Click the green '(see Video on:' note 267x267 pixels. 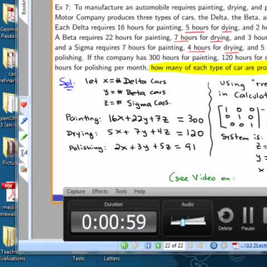(x=201, y=177)
